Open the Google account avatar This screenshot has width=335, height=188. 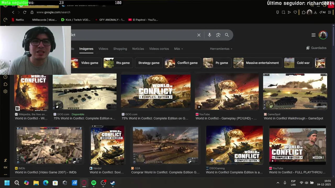[x=323, y=35]
